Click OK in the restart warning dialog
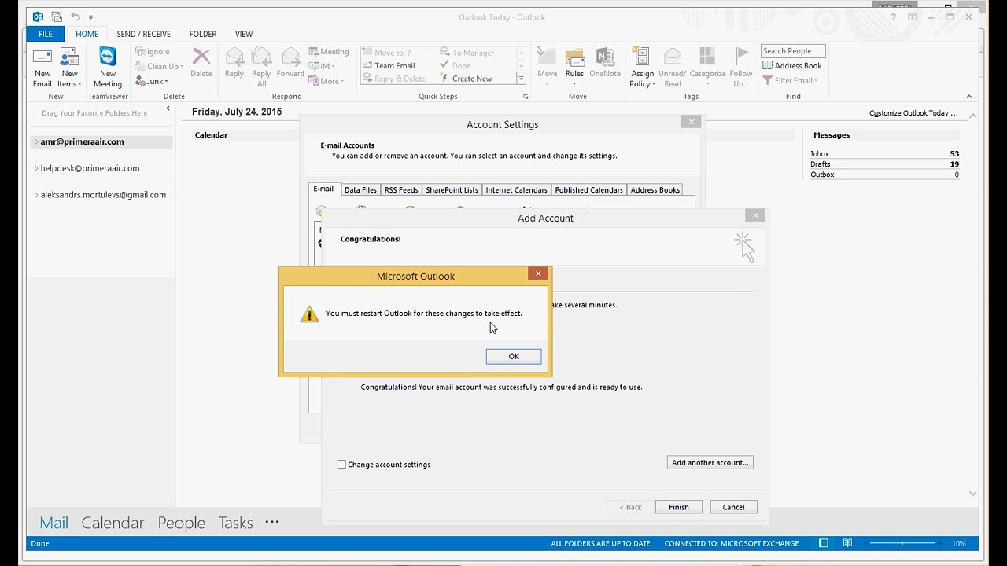The image size is (1007, 566). point(514,357)
